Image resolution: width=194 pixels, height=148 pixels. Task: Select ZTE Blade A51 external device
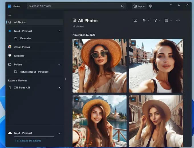35,88
